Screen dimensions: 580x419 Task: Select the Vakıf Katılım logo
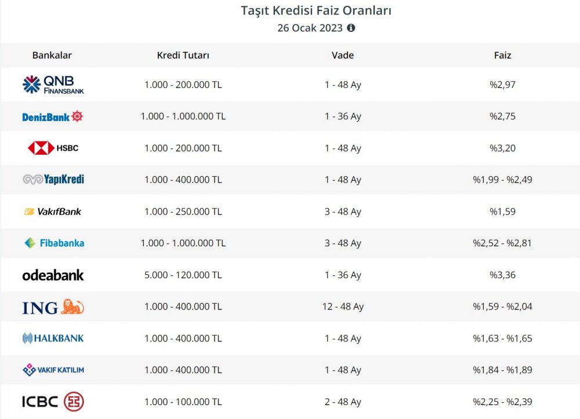(53, 370)
